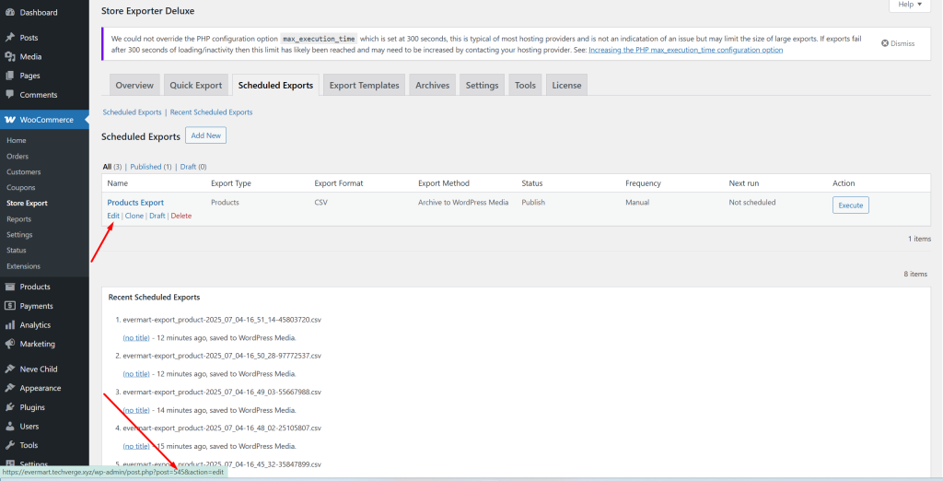Open the Archives tab
The width and height of the screenshot is (943, 481).
point(433,85)
